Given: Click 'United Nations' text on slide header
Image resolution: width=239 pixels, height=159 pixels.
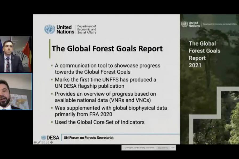Looking at the screenshot, I should point(65,29).
